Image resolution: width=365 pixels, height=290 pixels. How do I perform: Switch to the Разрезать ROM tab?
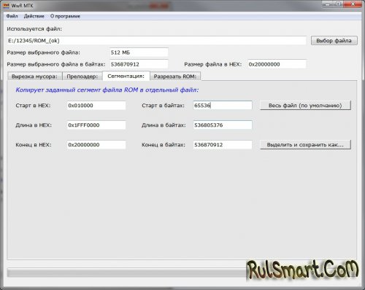pyautogui.click(x=175, y=77)
